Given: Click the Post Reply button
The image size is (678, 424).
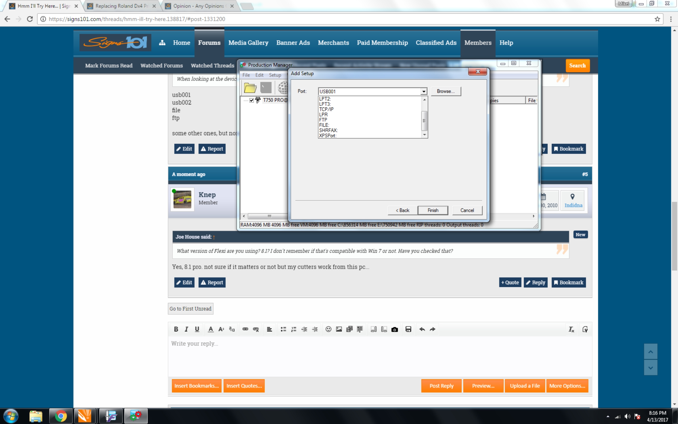Looking at the screenshot, I should click(441, 385).
